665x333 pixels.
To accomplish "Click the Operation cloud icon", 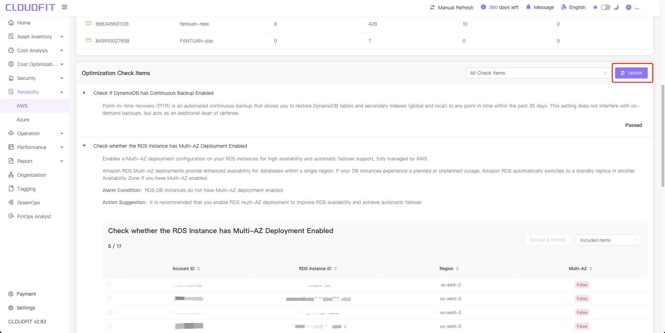I will point(11,133).
